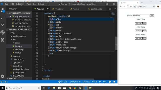
Task: Click the unsaved dot on the App.vue tab
Action: [x=48, y=9]
